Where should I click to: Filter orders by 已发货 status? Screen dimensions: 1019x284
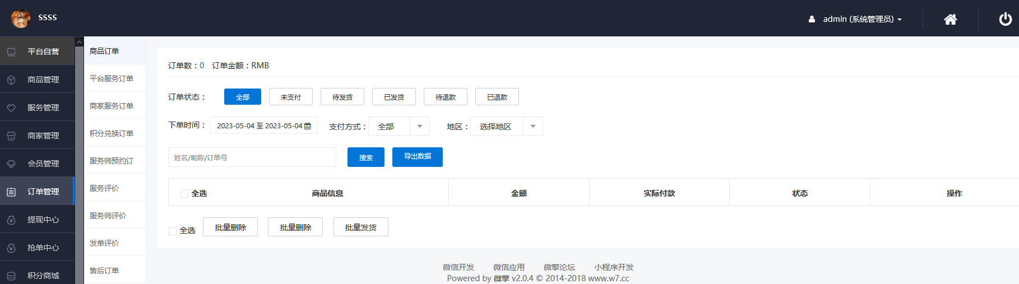[x=394, y=96]
